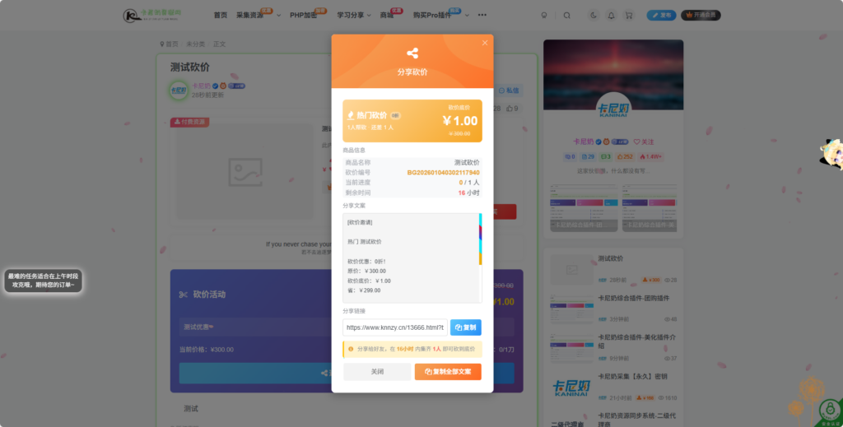
Task: Open the 卡尼奶综合插件-美... sidebar thumbnail card
Action: coord(650,208)
